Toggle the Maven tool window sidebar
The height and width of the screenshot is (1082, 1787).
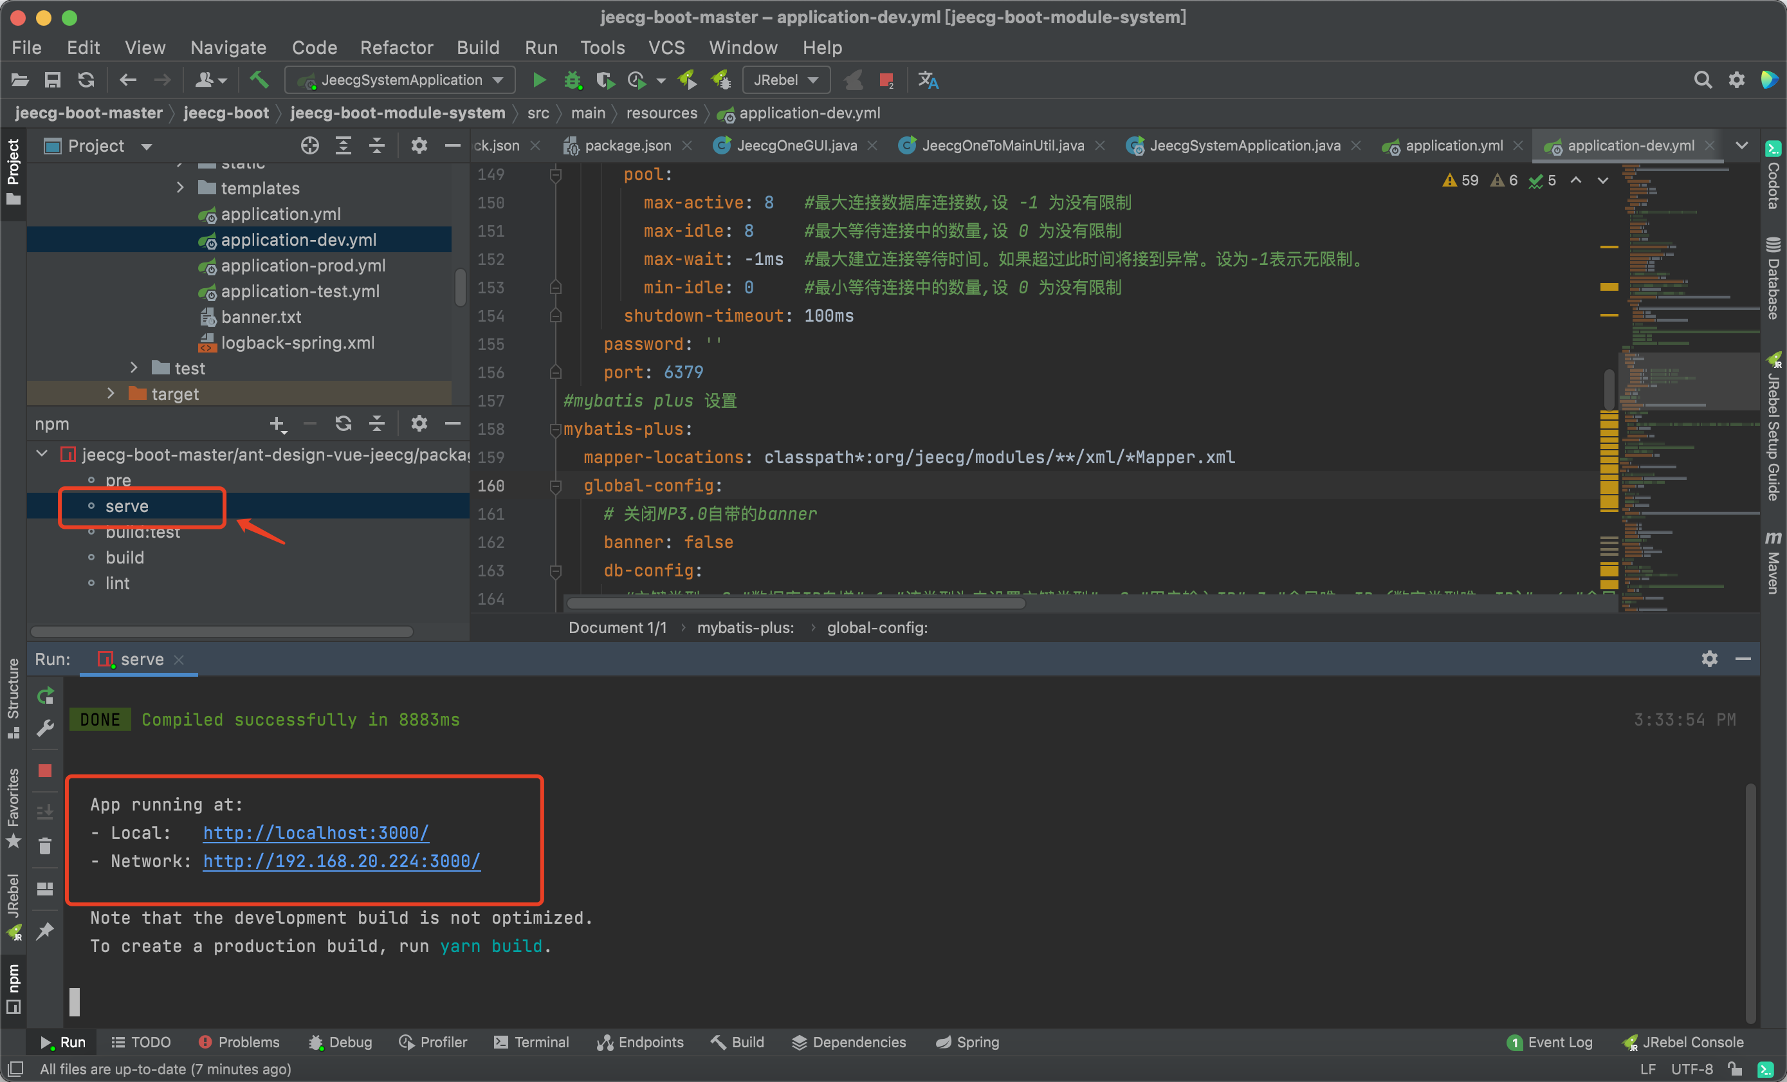1772,562
